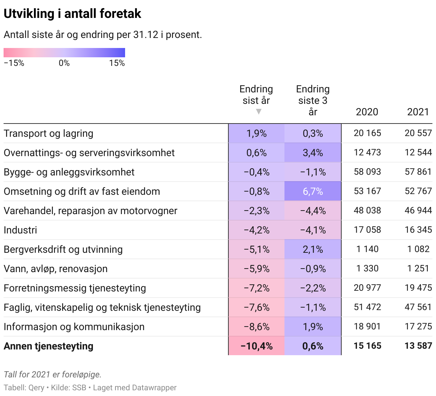
Task: Click the −5,1% cell for Bergverksdrift og utvinning
Action: 257,250
